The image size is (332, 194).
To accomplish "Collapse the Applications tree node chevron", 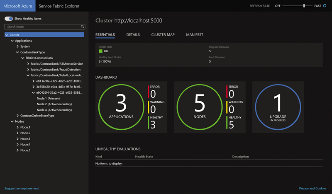I will [12, 41].
